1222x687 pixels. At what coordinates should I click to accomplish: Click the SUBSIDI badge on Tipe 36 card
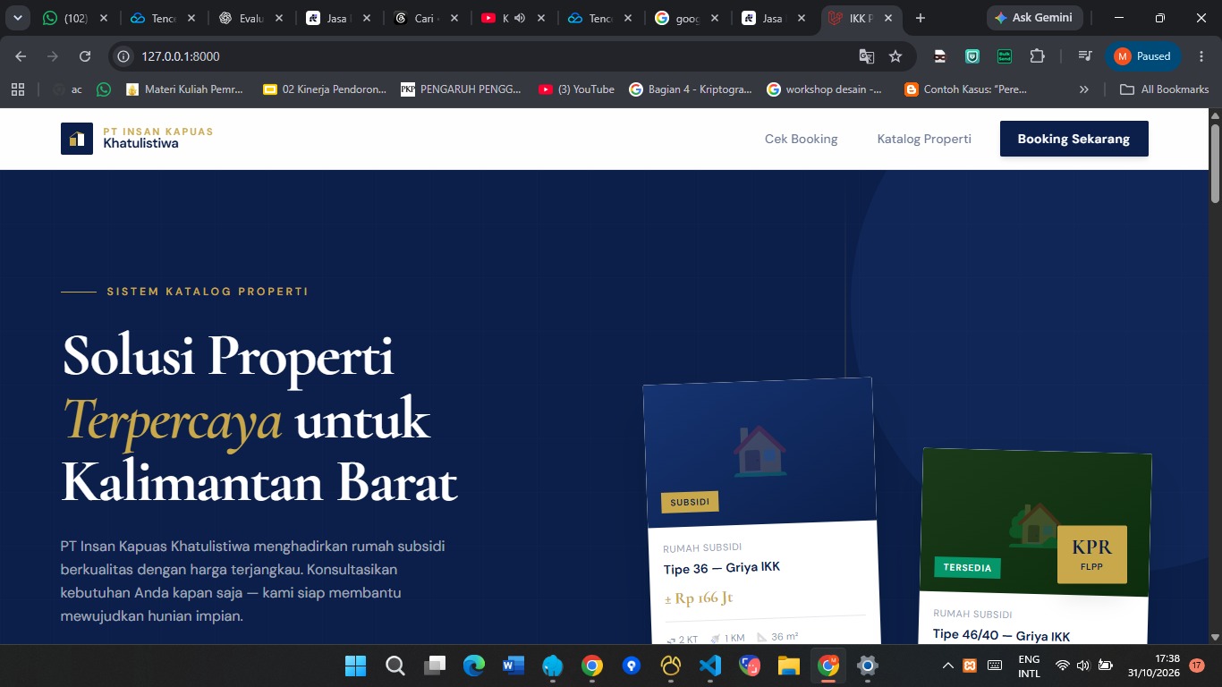[690, 502]
